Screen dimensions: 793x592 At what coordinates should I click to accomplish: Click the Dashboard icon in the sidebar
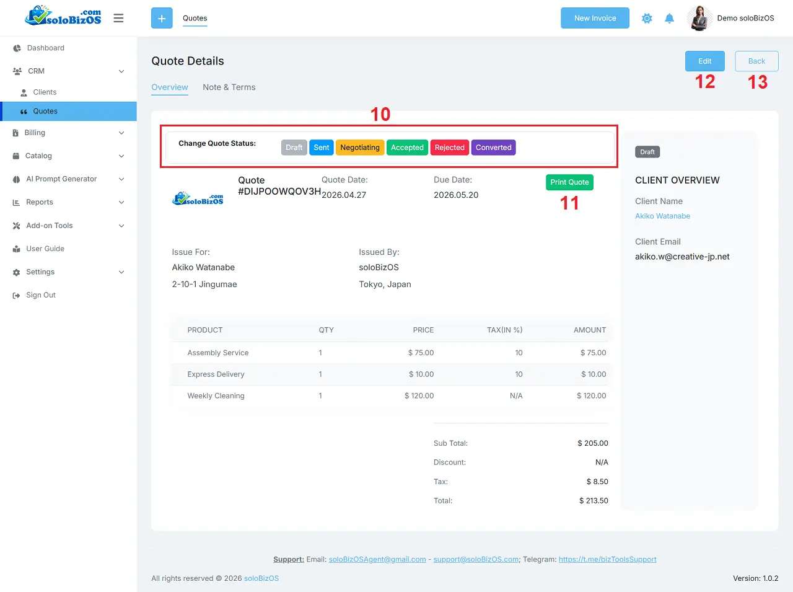pos(17,48)
